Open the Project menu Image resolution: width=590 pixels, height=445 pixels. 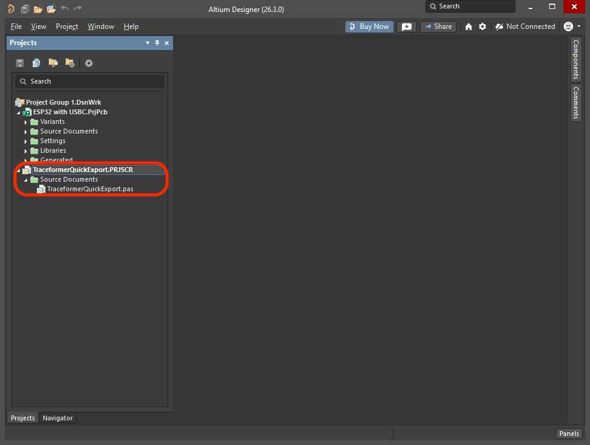(67, 26)
